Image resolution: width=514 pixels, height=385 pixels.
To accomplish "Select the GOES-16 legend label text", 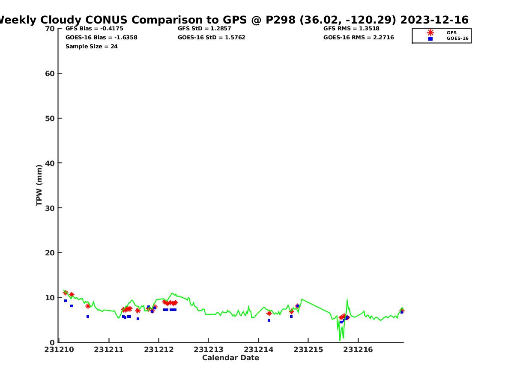I will pos(457,38).
